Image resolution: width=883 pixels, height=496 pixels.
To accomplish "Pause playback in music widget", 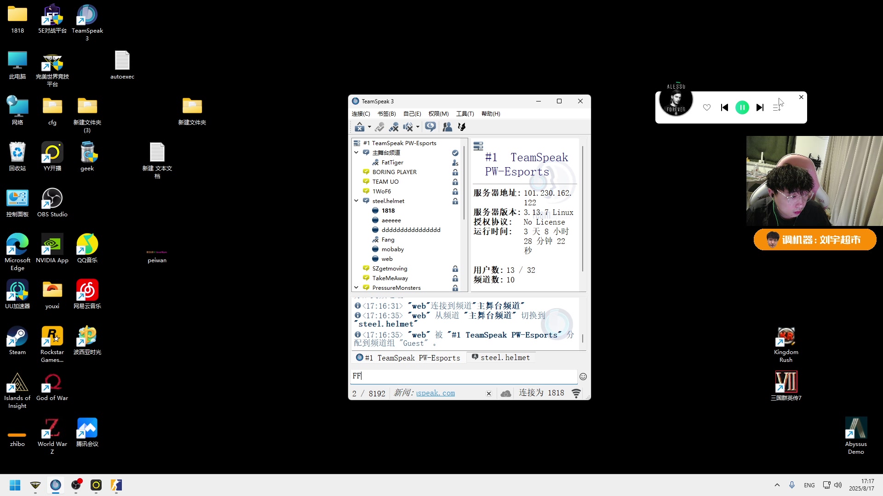I will point(742,107).
